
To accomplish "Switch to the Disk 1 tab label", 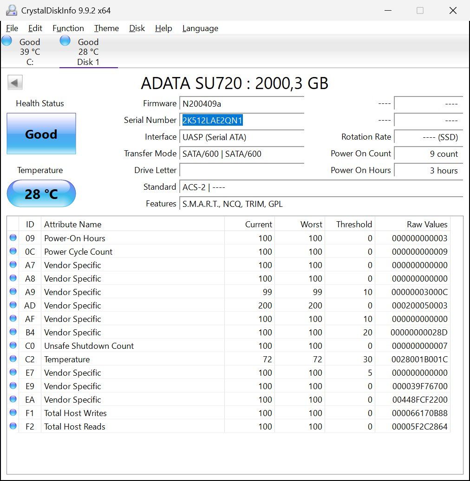I will coord(88,62).
